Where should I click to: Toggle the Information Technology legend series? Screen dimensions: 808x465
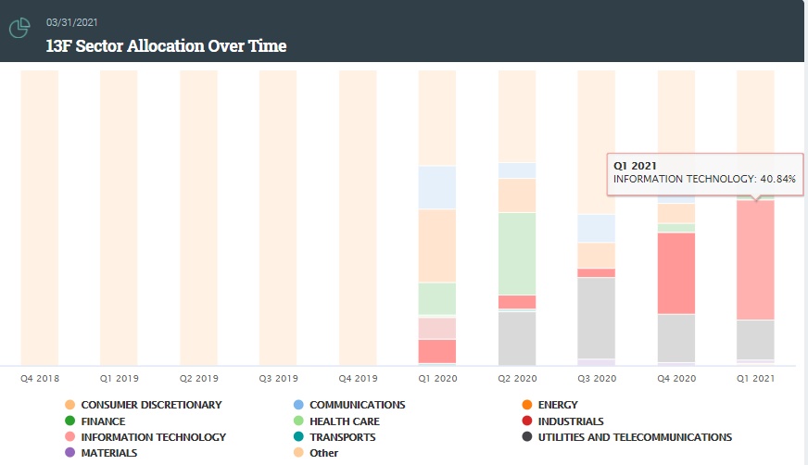[153, 437]
